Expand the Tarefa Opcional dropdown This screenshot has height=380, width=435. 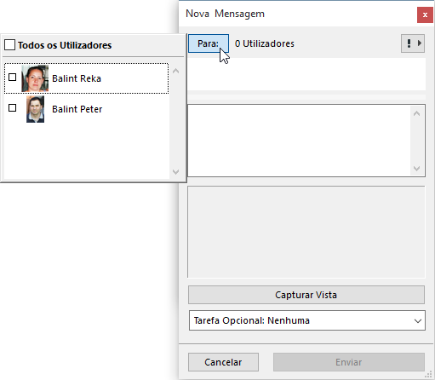pyautogui.click(x=307, y=320)
